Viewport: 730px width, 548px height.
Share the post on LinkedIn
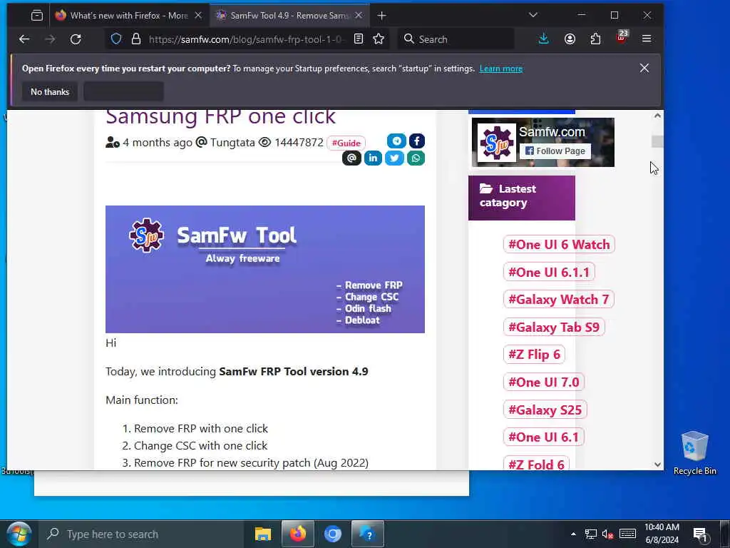pyautogui.click(x=373, y=158)
